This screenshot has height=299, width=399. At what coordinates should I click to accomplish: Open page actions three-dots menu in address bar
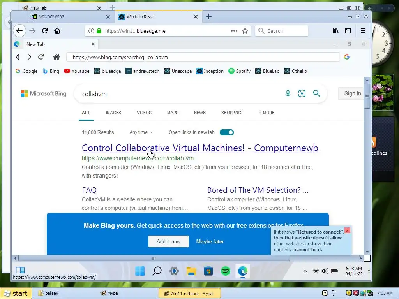click(234, 31)
